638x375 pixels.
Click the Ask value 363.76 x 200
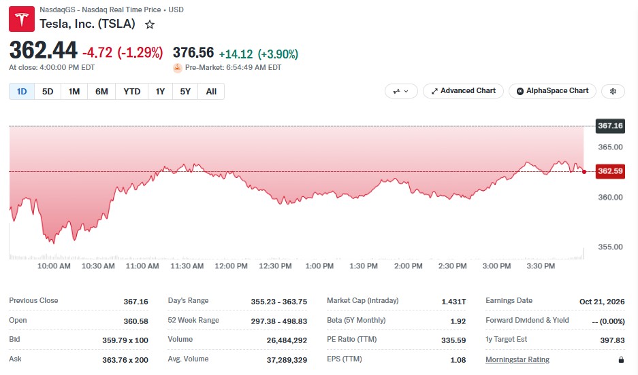[125, 360]
